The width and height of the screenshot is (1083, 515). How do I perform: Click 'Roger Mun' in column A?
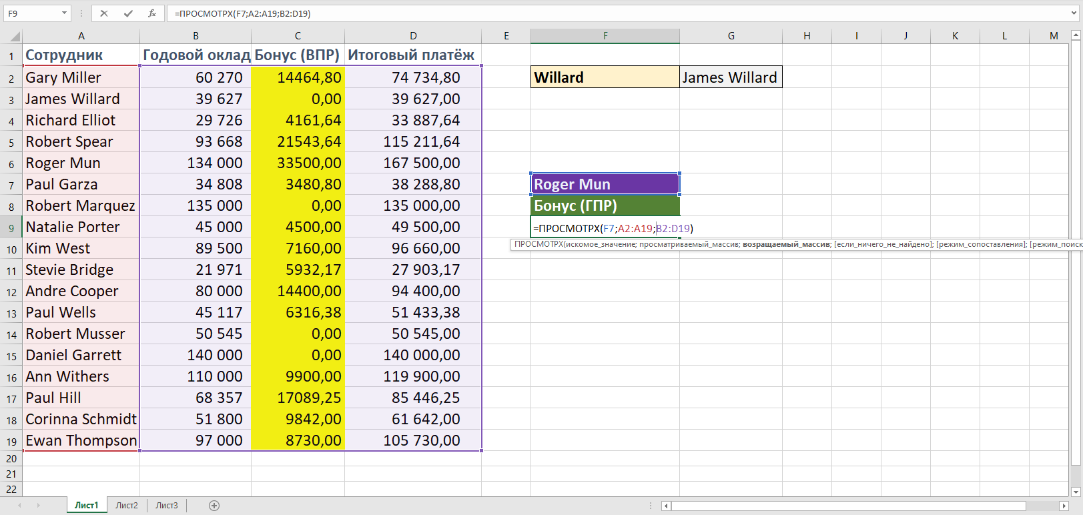click(81, 163)
